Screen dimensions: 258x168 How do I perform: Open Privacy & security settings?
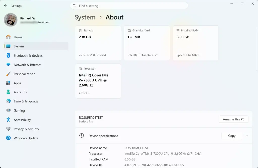(x=36, y=129)
